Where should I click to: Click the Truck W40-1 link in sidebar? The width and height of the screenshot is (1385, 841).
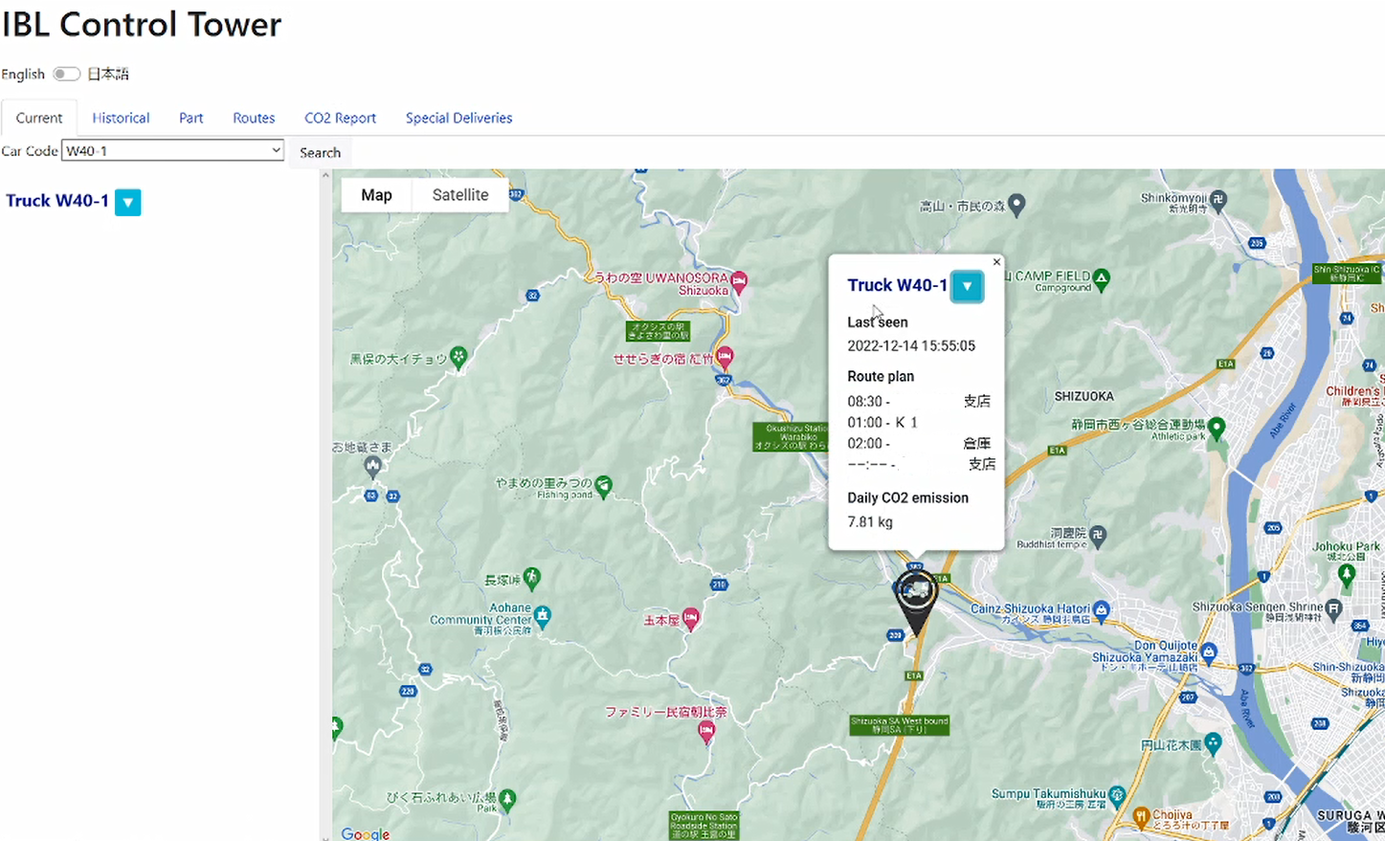pos(57,201)
